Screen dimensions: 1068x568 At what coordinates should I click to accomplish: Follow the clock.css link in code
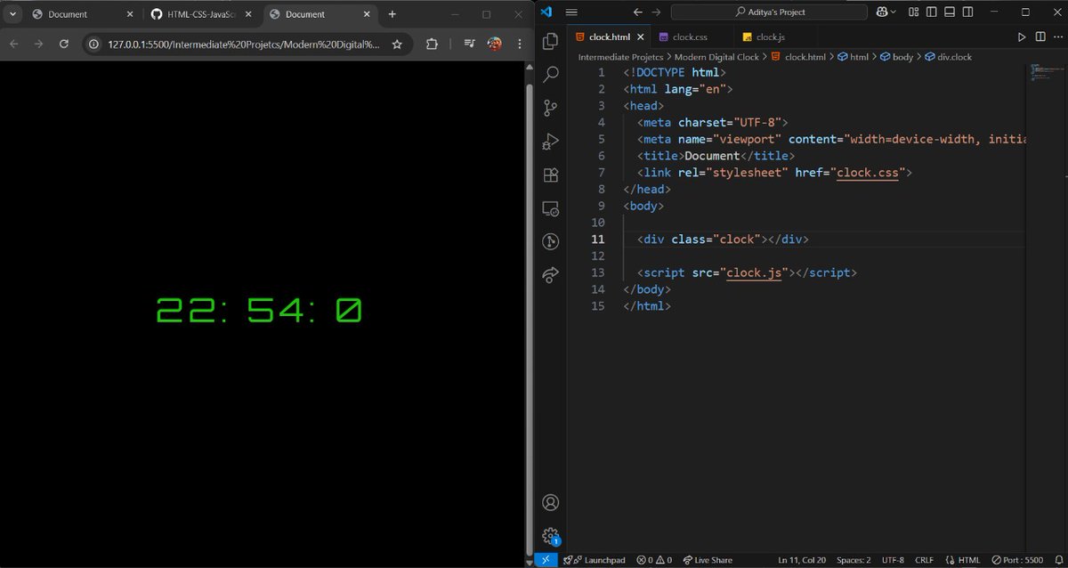(867, 173)
